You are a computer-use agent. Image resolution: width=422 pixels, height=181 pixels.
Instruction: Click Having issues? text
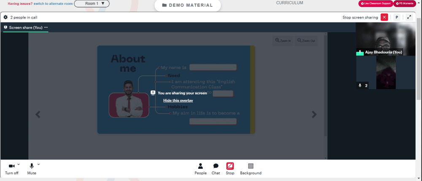click(20, 4)
